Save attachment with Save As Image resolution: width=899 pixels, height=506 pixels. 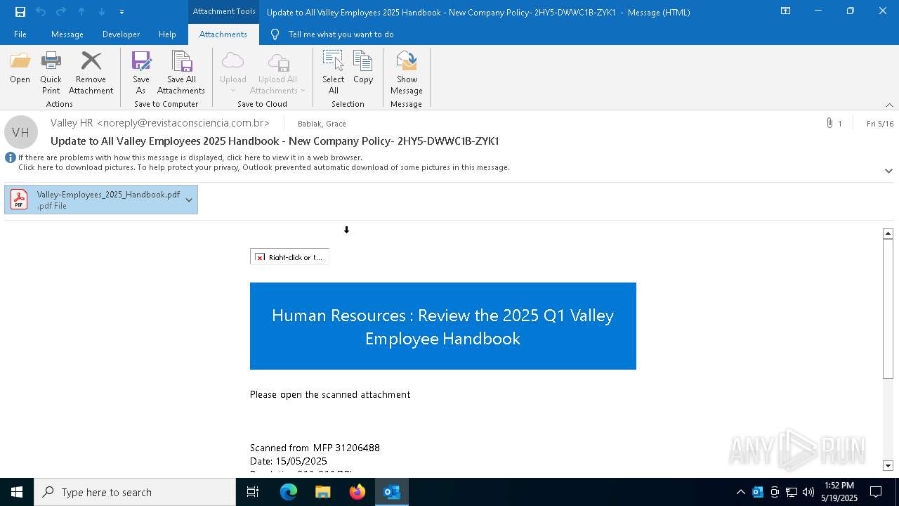coord(140,72)
